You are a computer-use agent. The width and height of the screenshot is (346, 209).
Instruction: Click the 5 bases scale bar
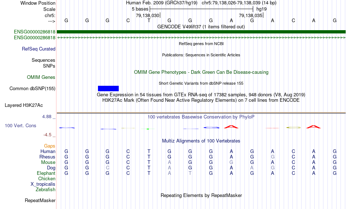(x=201, y=9)
